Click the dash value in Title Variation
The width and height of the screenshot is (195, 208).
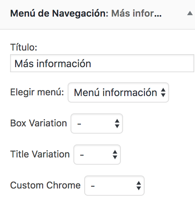coord(82,155)
